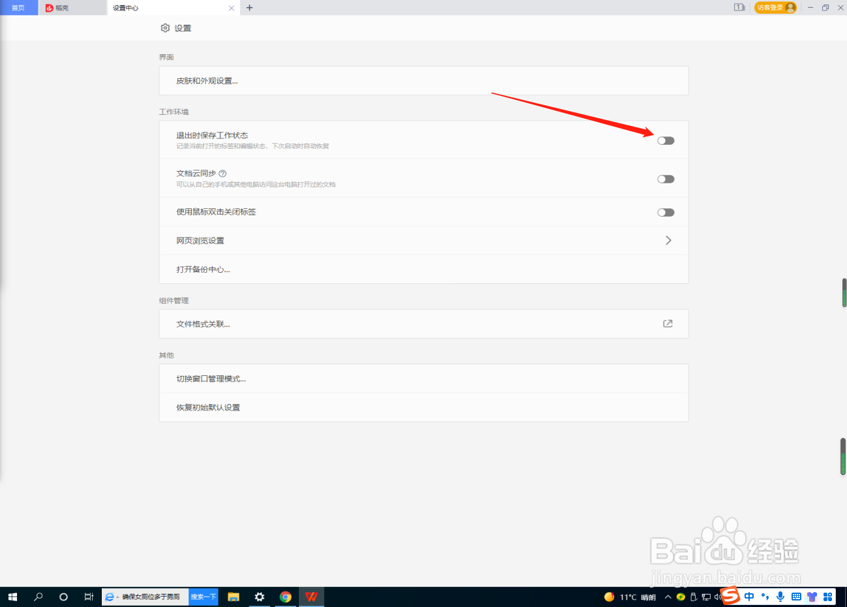Screen dimensions: 847x607
Task: Click the tab switcher icon near 访客登录
Action: pyautogui.click(x=739, y=7)
